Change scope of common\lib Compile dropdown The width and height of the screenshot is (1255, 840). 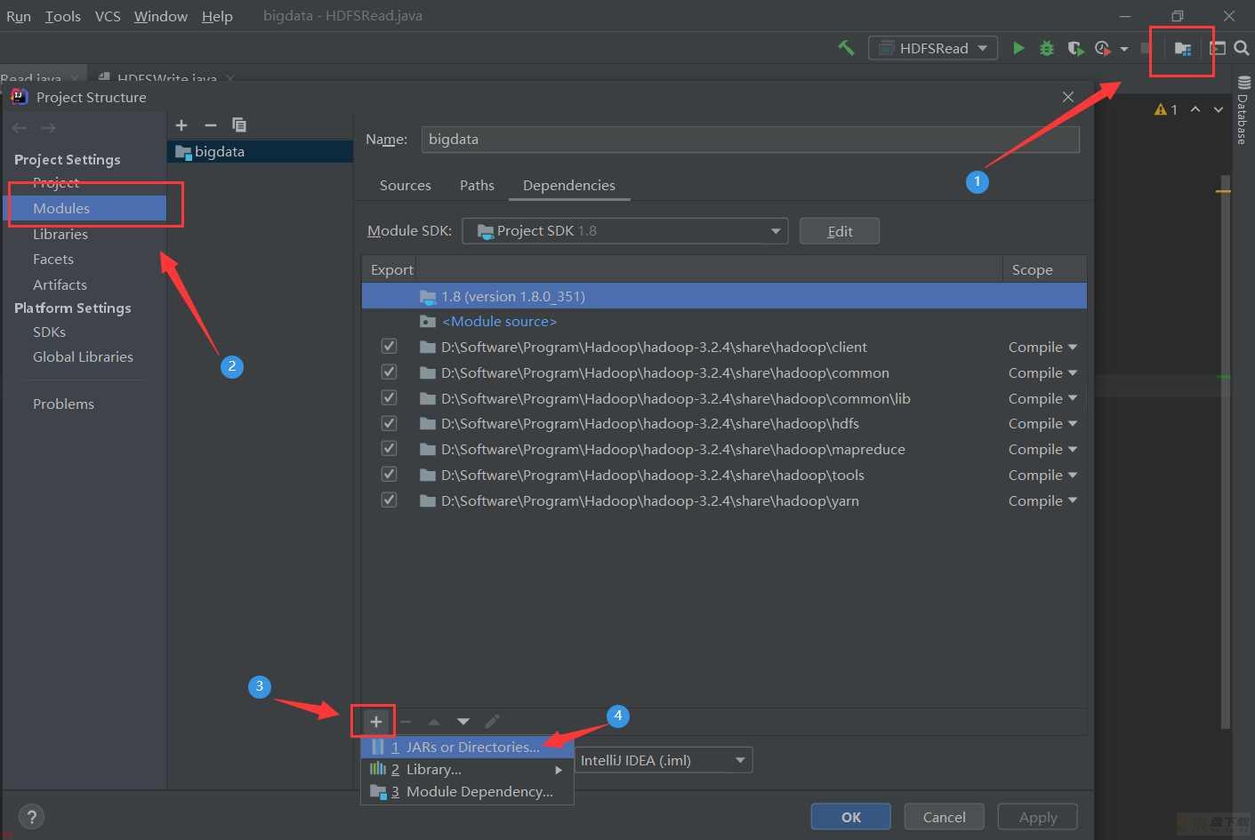(x=1042, y=398)
